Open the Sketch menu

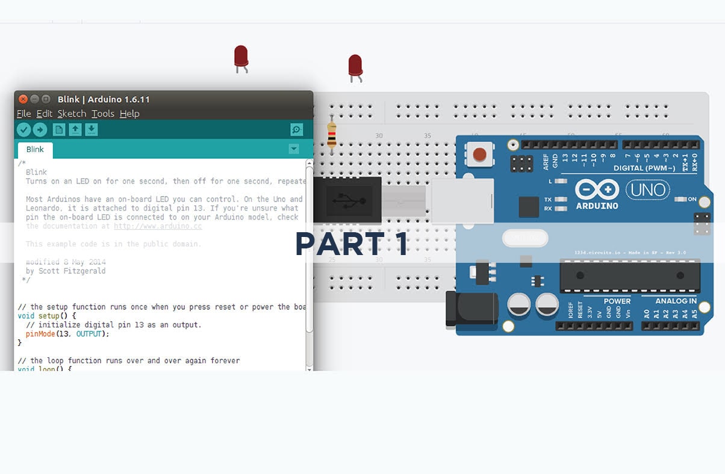(72, 114)
